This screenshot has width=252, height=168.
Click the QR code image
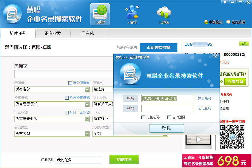tap(232, 137)
